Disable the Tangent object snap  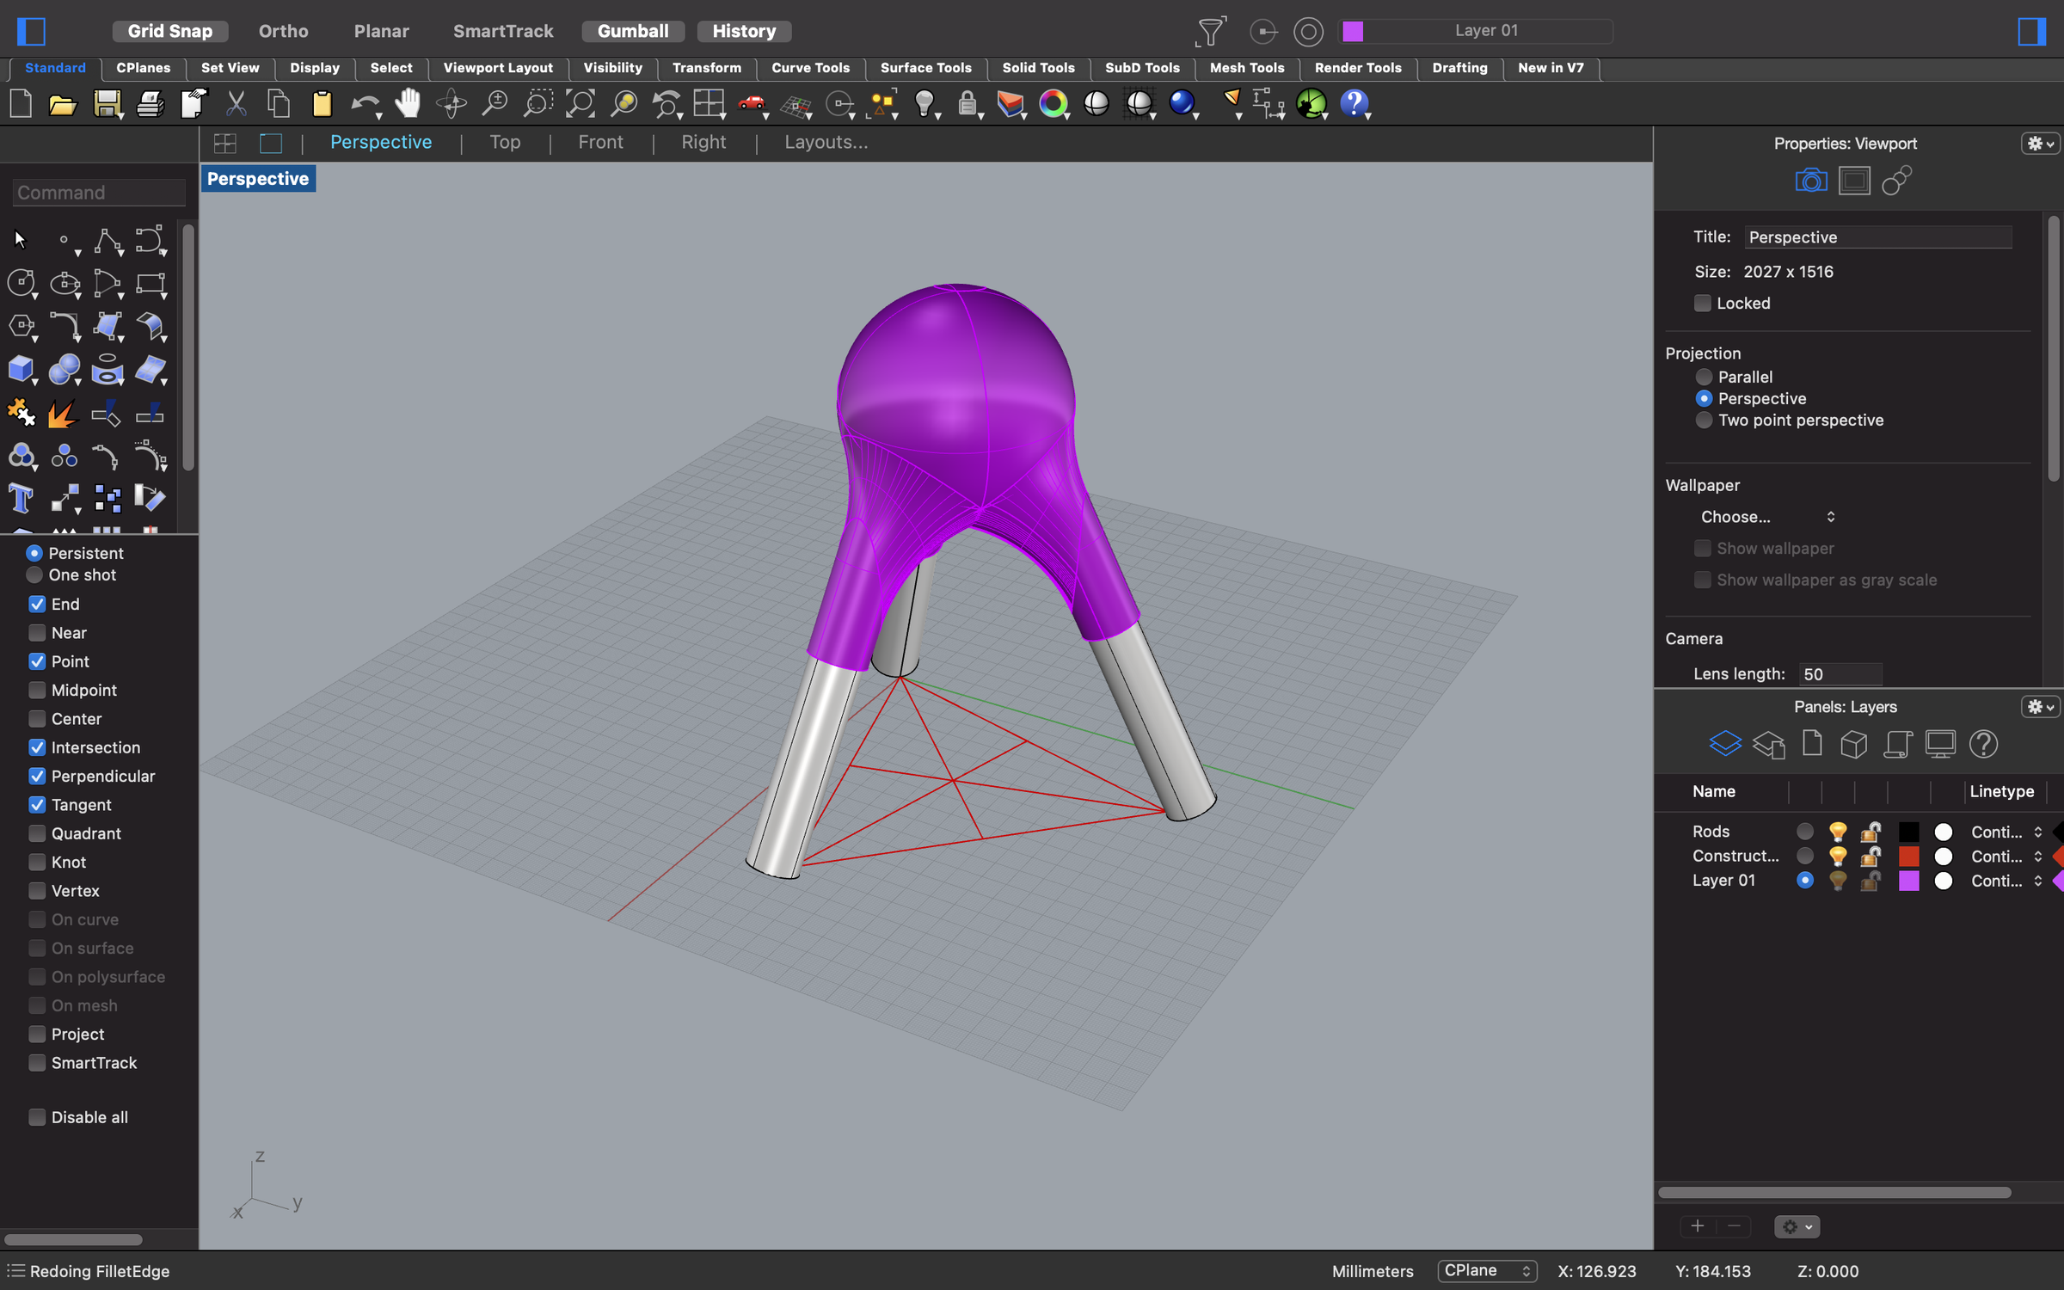click(37, 804)
